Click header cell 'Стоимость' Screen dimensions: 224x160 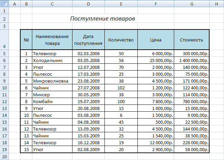coord(192,40)
